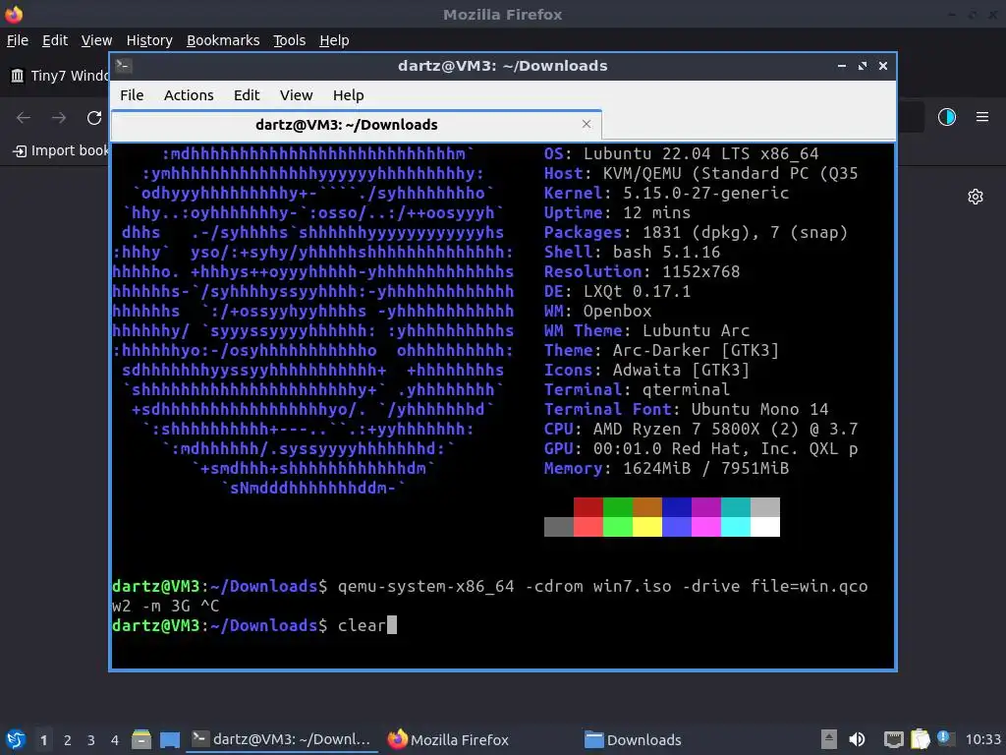Click the '5.15.0-27-generic' kernel value
The width and height of the screenshot is (1006, 755).
(x=705, y=194)
